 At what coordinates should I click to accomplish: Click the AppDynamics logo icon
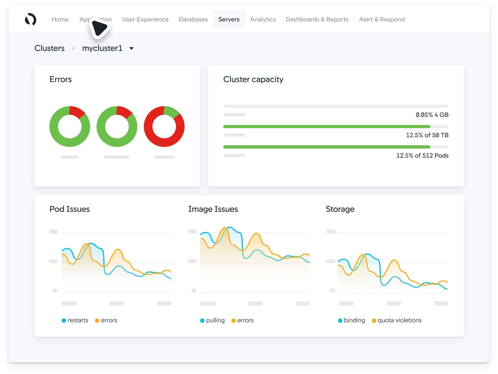point(30,19)
